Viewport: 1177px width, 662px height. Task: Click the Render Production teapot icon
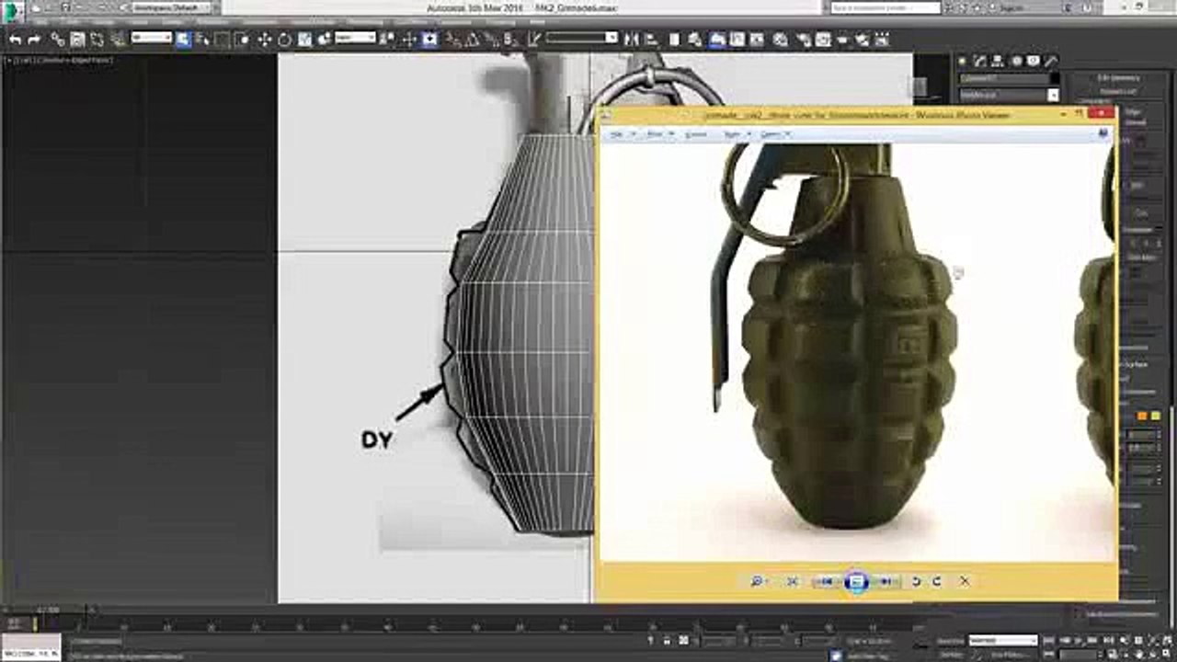pyautogui.click(x=842, y=40)
